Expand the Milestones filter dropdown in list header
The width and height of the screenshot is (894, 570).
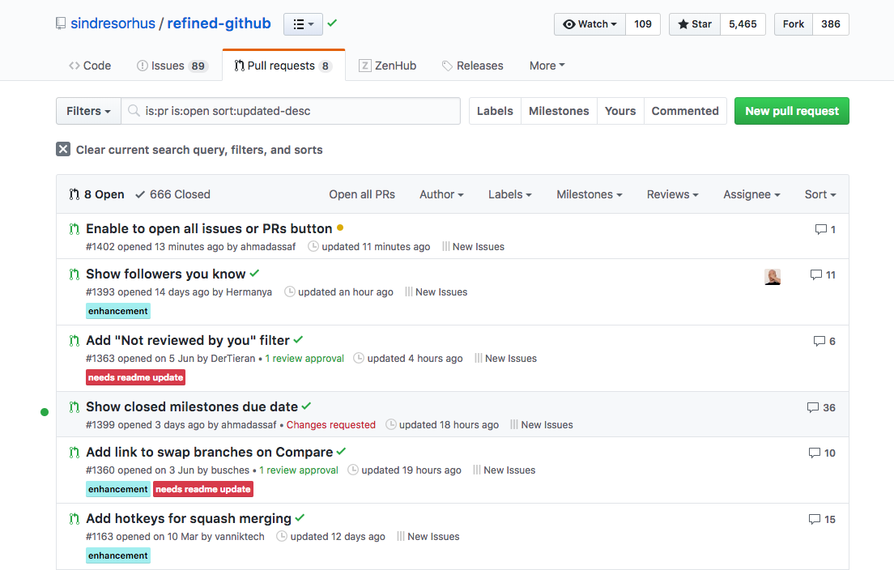click(x=589, y=194)
